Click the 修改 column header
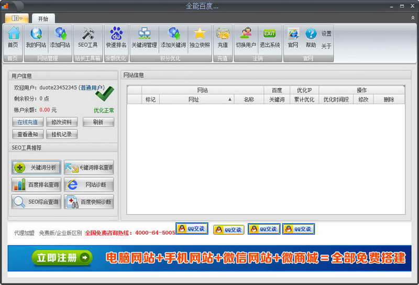The height and width of the screenshot is (285, 419). (363, 100)
